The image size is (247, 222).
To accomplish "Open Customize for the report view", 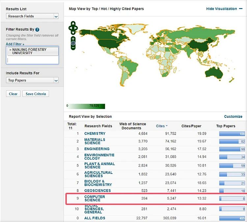I will [233, 116].
